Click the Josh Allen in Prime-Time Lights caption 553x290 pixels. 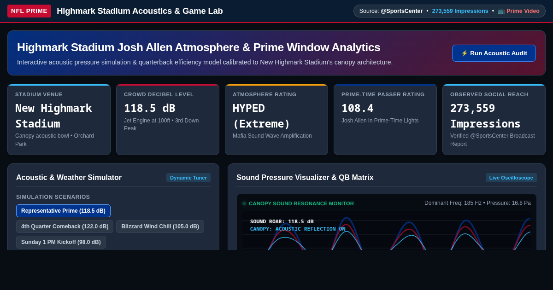(380, 121)
